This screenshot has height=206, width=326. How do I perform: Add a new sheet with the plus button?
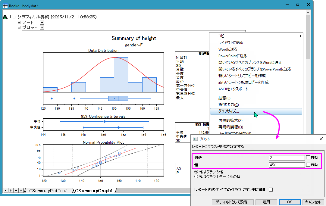click(x=16, y=190)
